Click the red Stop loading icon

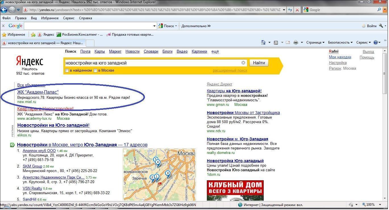point(297,10)
